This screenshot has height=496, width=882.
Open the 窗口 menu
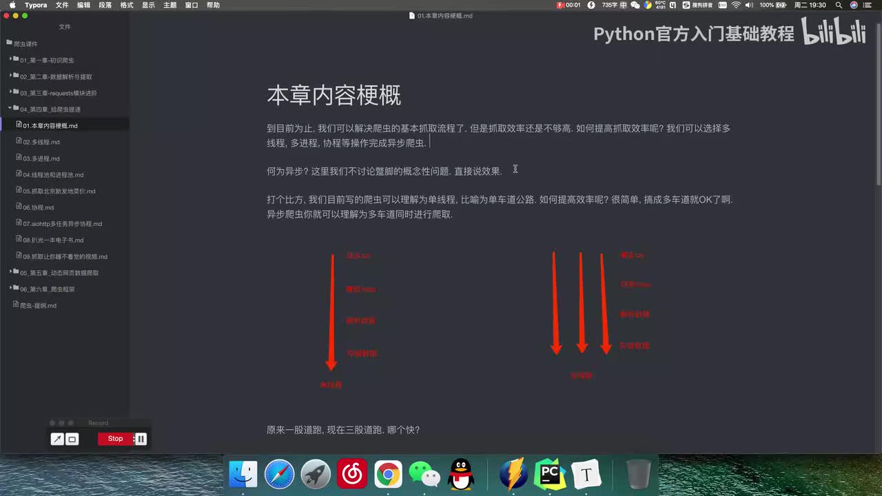(x=192, y=5)
